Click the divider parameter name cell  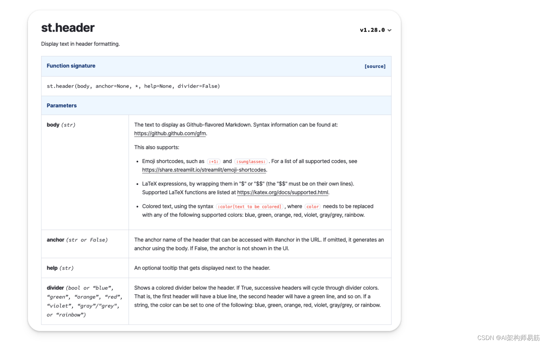pos(85,301)
